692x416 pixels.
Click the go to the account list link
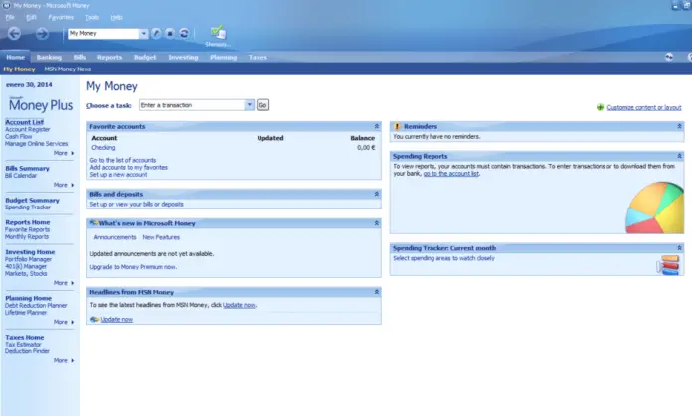coord(451,173)
